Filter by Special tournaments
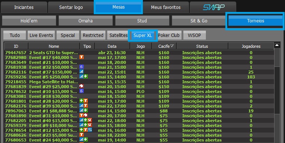The image size is (285, 143). [68, 35]
